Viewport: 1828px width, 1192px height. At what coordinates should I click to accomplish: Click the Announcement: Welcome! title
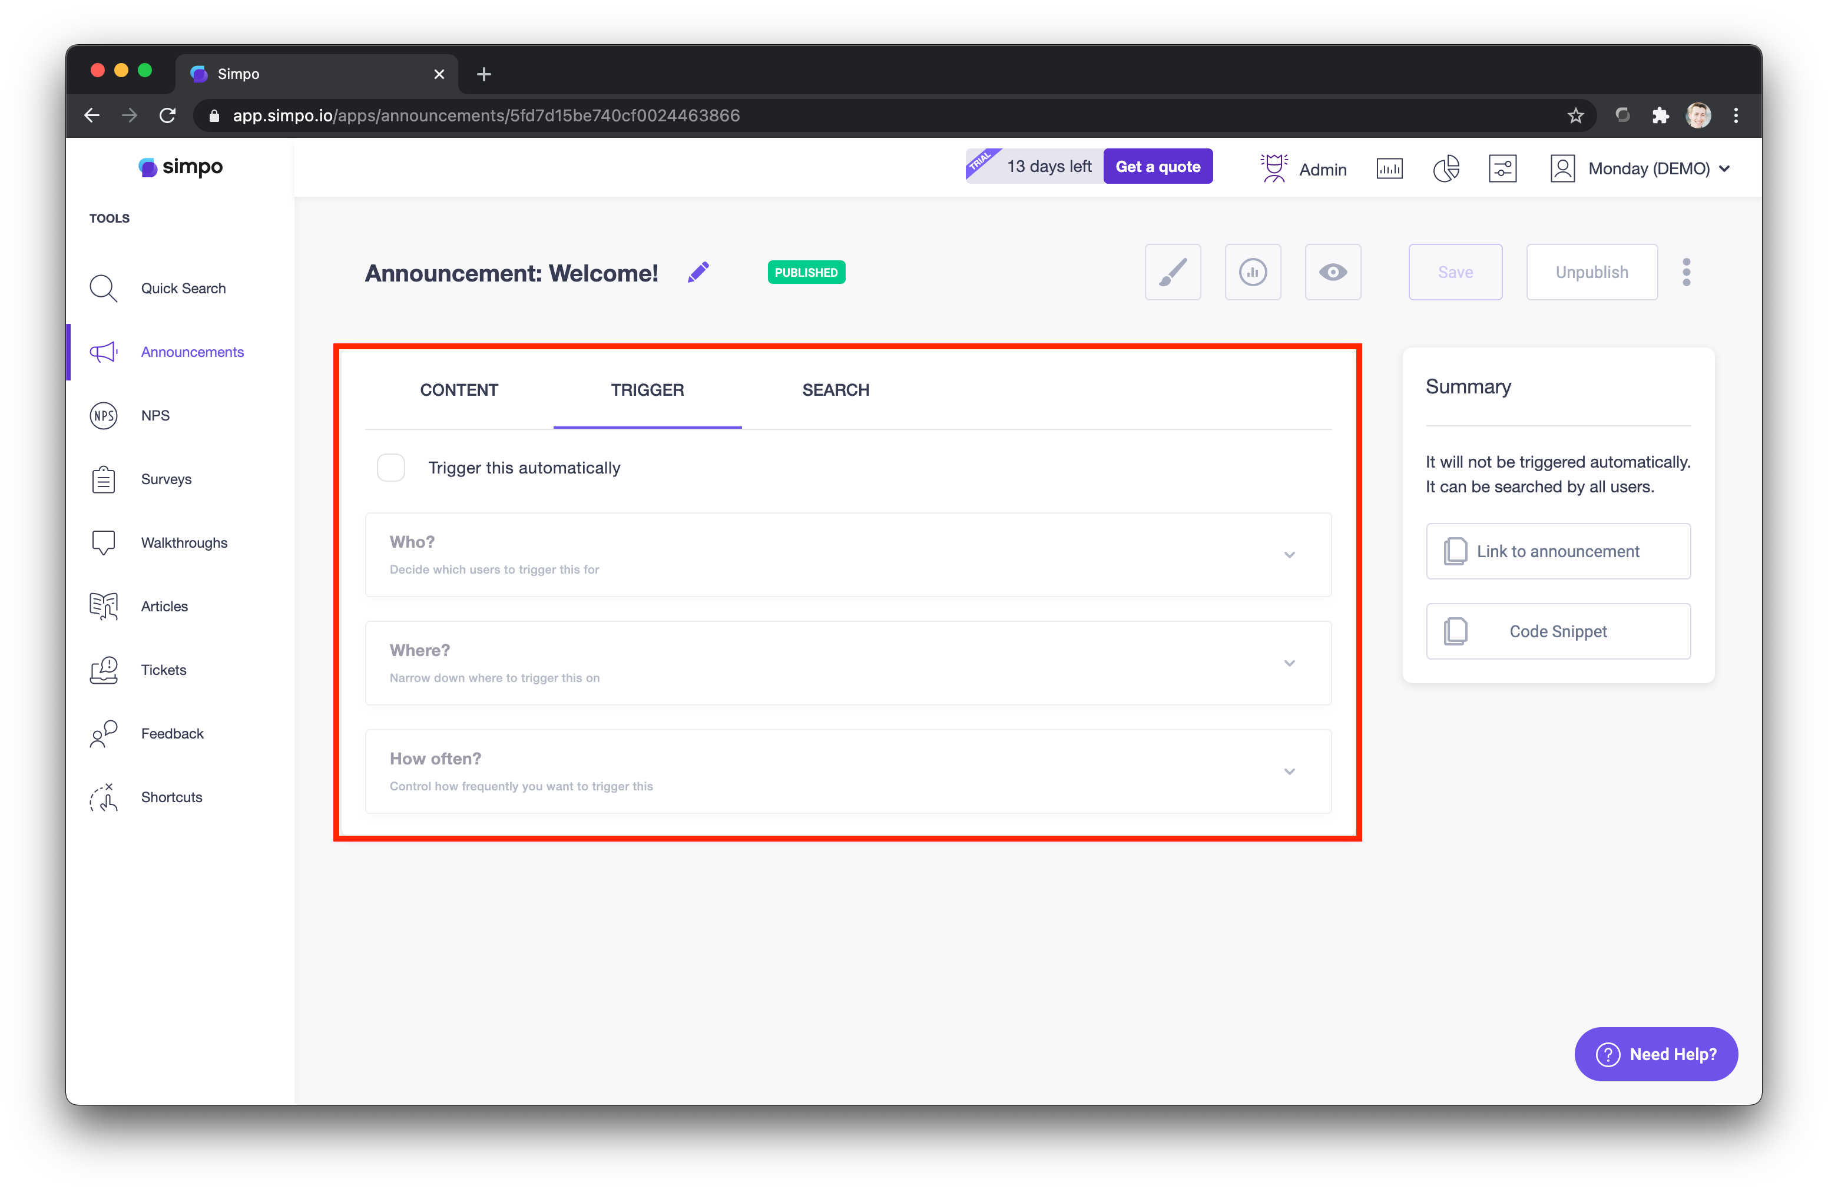pyautogui.click(x=511, y=273)
